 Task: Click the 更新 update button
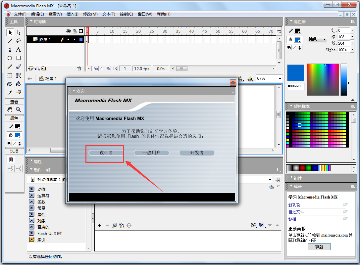click(x=319, y=247)
